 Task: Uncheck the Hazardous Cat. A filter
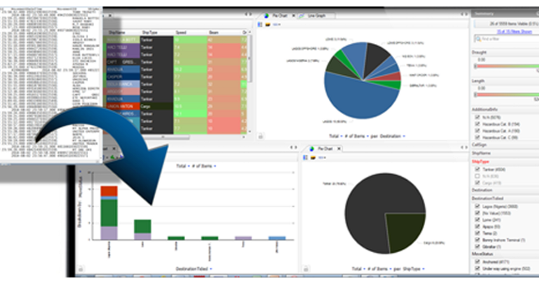pos(477,130)
